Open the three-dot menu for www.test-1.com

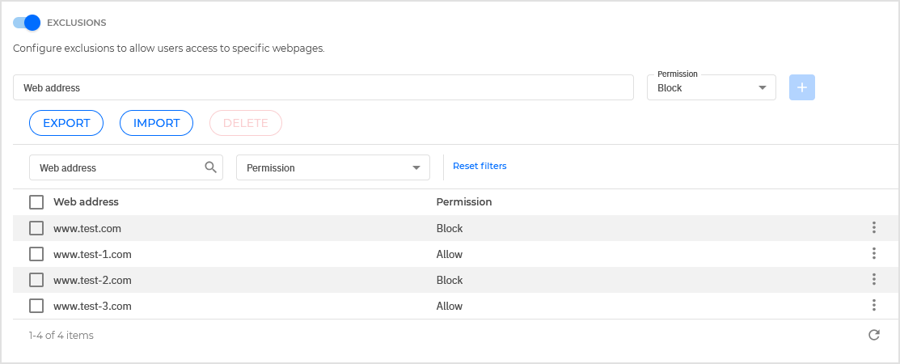point(873,254)
